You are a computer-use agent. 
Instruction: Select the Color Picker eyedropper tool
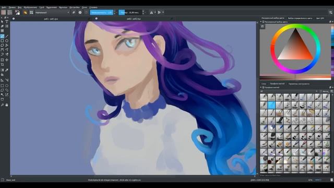(7, 70)
